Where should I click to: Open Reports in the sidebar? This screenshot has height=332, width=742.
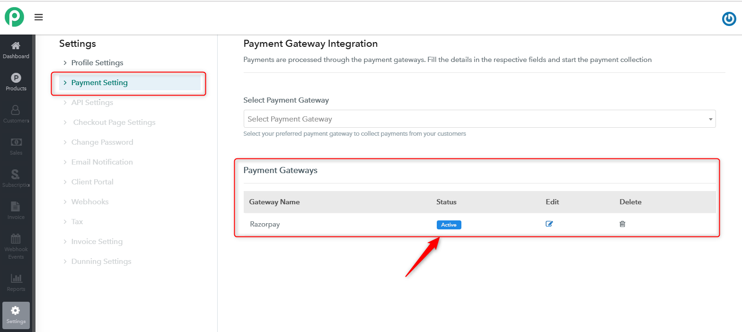tap(16, 283)
